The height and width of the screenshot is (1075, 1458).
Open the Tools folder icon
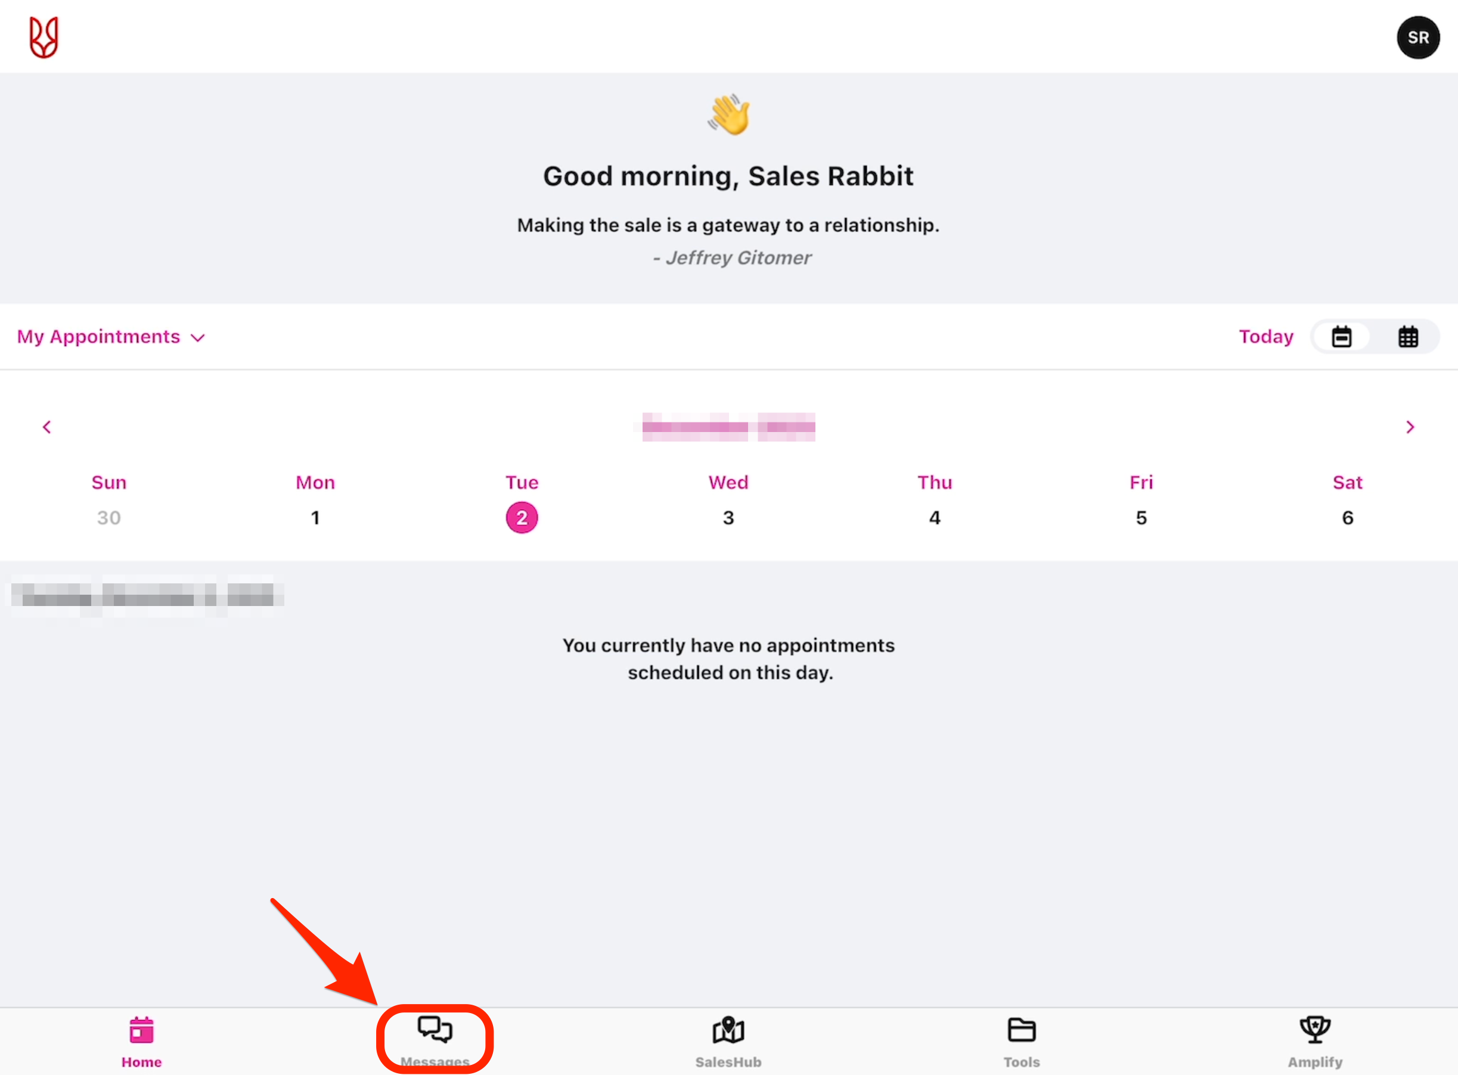pyautogui.click(x=1021, y=1031)
